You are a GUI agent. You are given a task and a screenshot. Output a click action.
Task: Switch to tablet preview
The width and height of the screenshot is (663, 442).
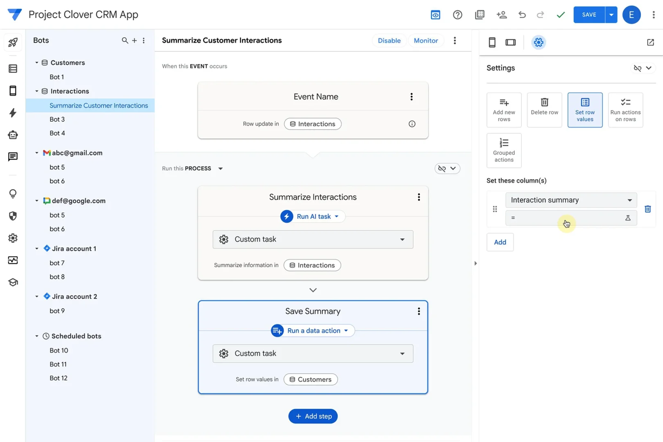click(x=510, y=42)
